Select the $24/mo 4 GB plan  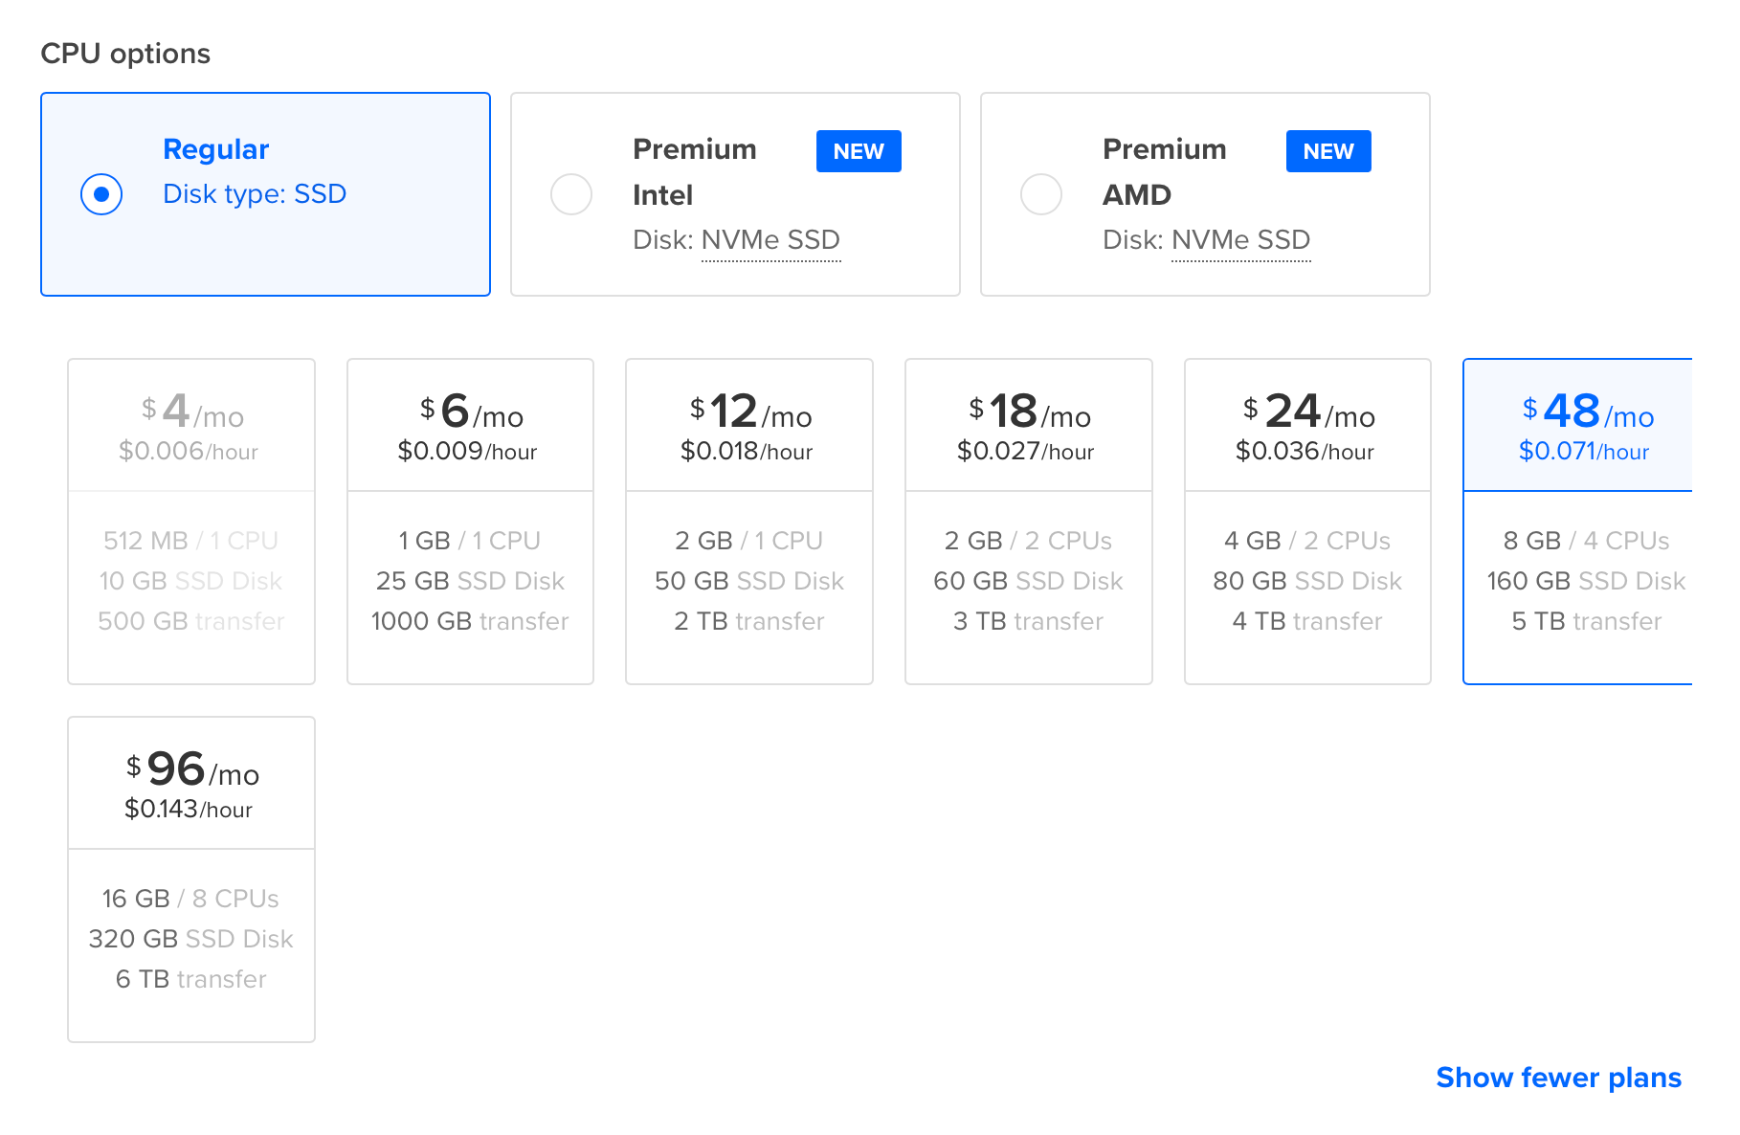tap(1307, 521)
